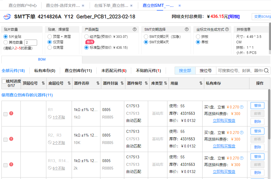Click 替换 button in R1 row
The width and height of the screenshot is (271, 179).
coord(257,106)
